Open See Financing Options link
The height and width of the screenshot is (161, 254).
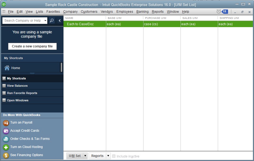click(x=27, y=155)
